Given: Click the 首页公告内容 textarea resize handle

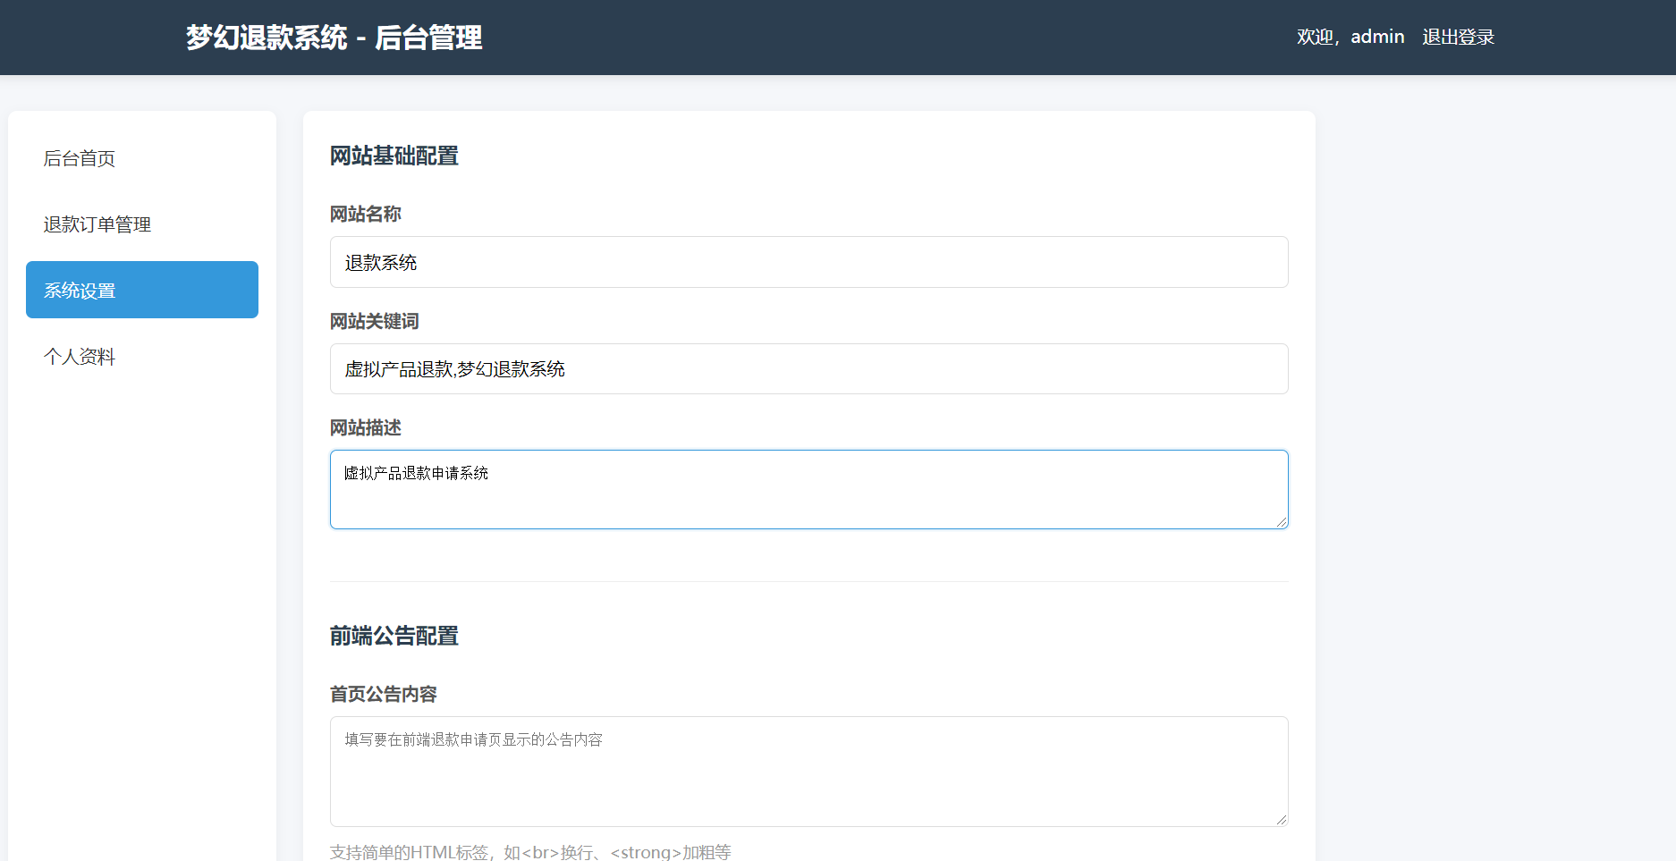Looking at the screenshot, I should (x=1282, y=820).
